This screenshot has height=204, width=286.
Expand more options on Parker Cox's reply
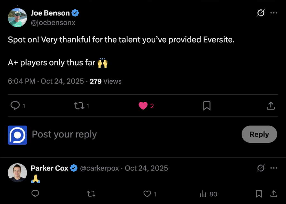tap(274, 168)
